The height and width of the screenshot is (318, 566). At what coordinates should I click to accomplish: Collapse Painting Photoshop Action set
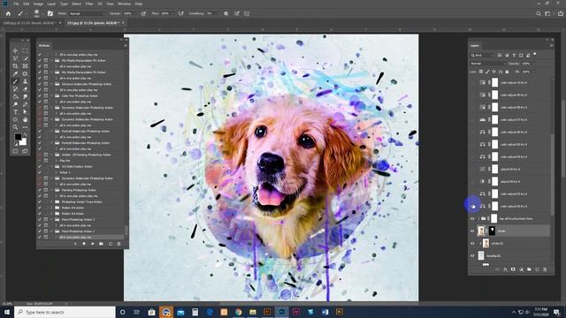[52, 190]
